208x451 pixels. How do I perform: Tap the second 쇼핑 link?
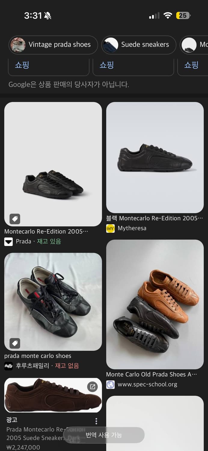tap(107, 65)
